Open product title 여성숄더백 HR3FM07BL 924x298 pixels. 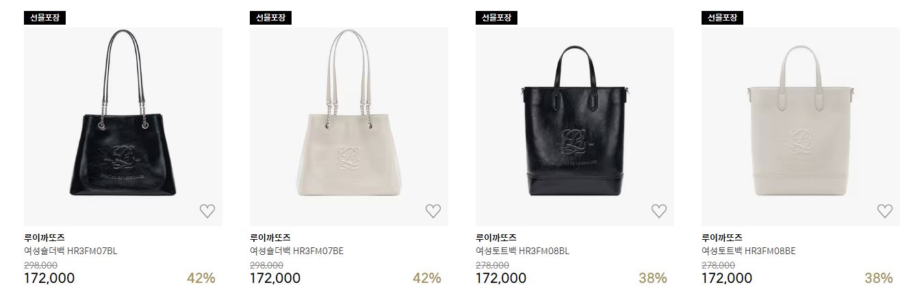[70, 251]
